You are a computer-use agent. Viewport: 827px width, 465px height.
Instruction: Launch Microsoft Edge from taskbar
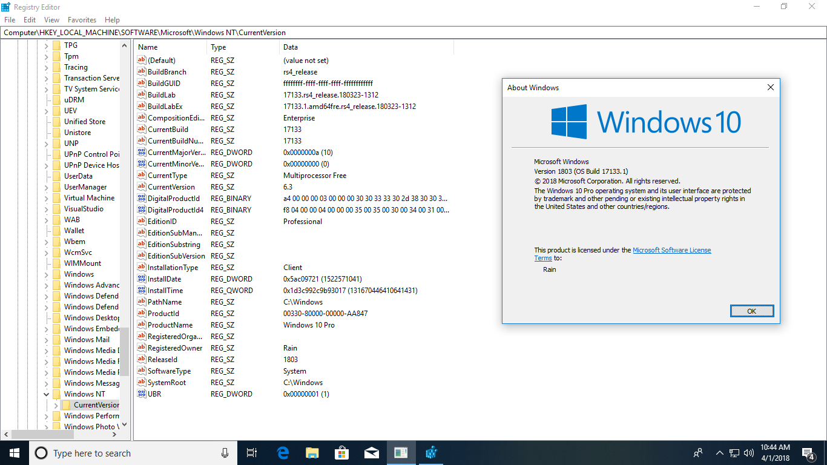282,453
